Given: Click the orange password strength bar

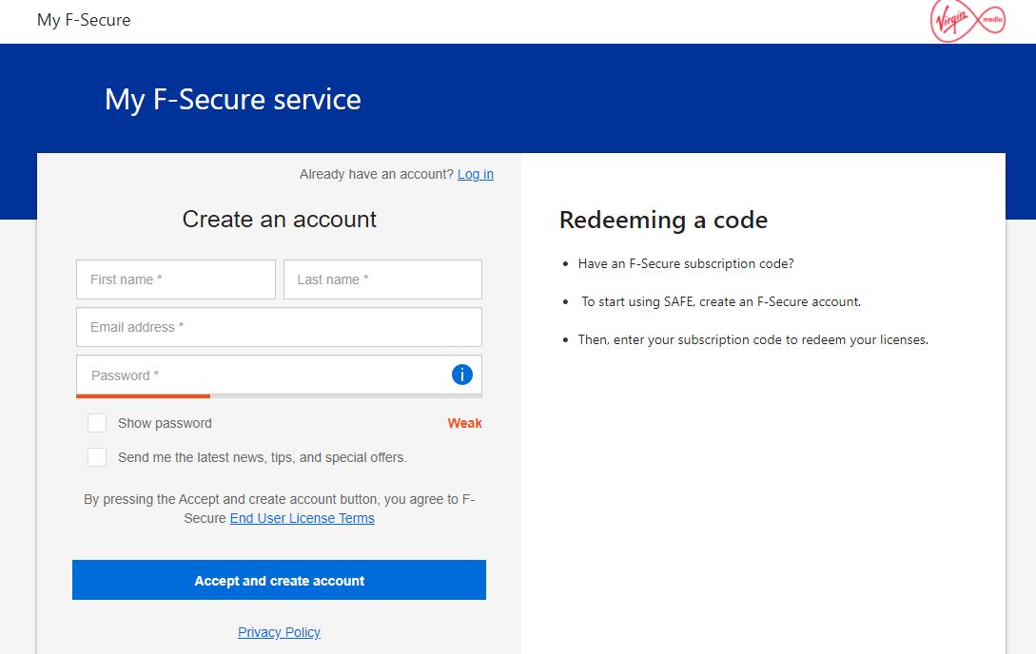Looking at the screenshot, I should pyautogui.click(x=143, y=395).
